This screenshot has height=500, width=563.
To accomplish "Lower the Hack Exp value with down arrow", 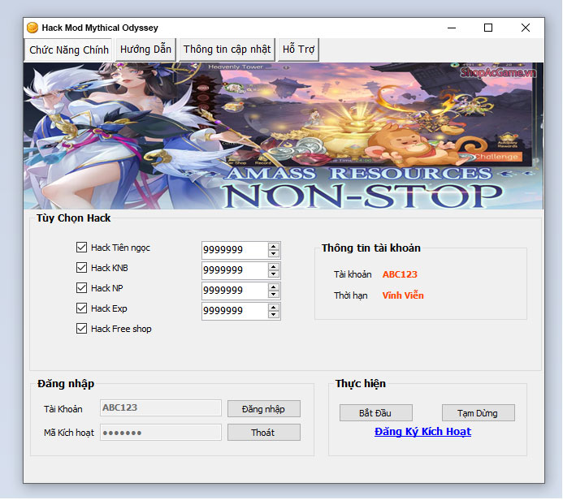I will tap(274, 315).
